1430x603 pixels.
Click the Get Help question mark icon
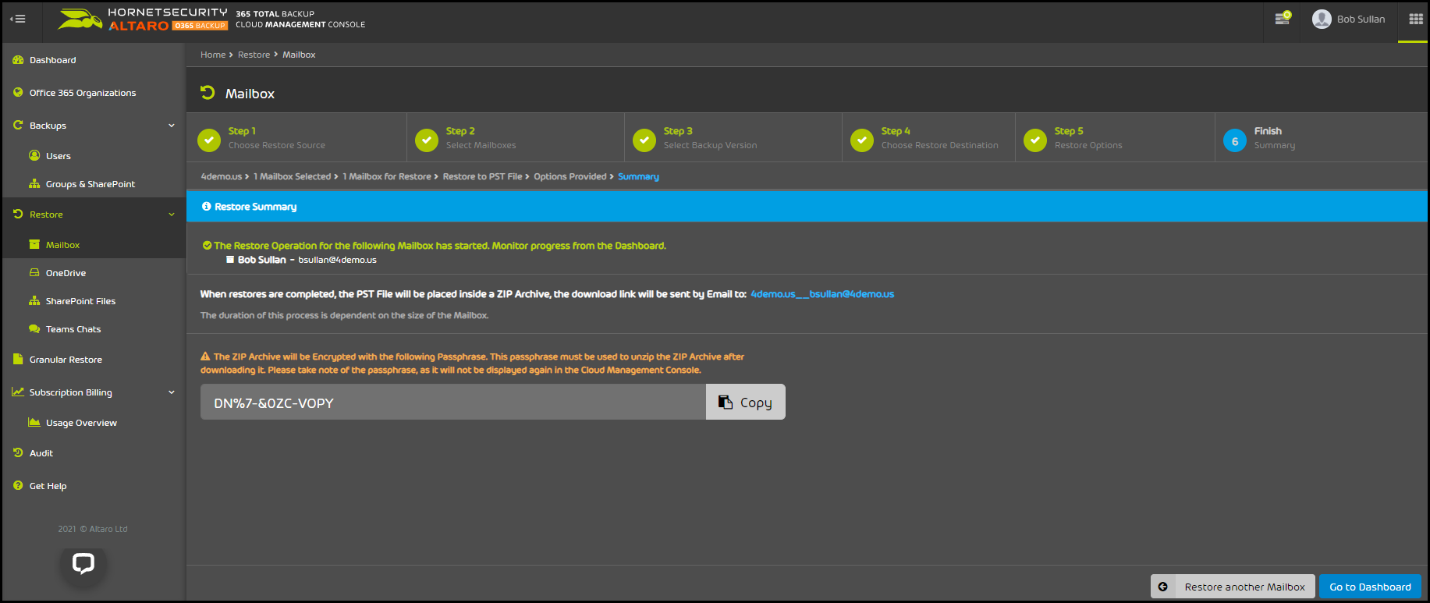click(18, 485)
